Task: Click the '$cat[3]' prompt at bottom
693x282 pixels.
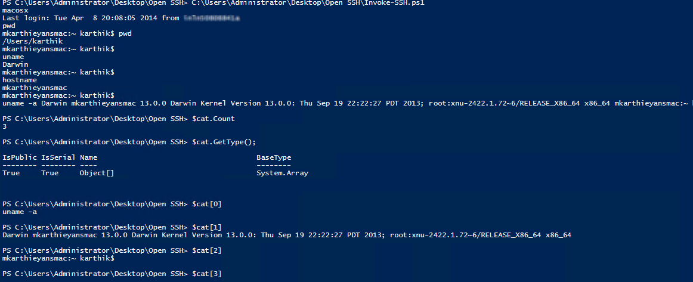Action: click(x=207, y=274)
